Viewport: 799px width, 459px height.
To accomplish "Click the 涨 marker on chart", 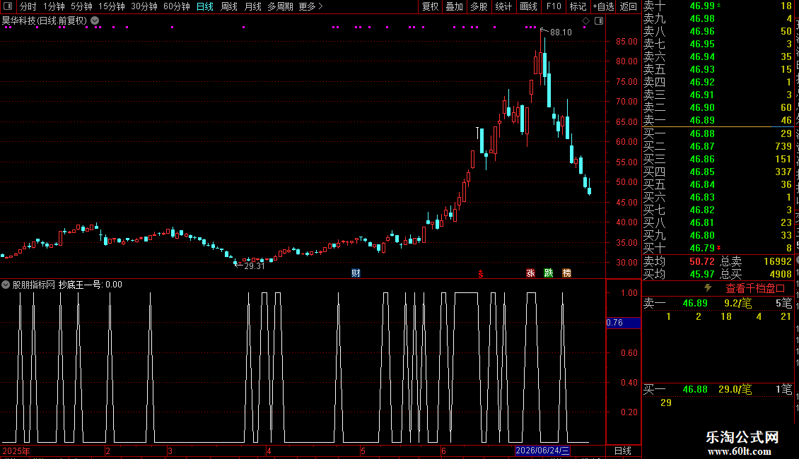I will pos(530,273).
